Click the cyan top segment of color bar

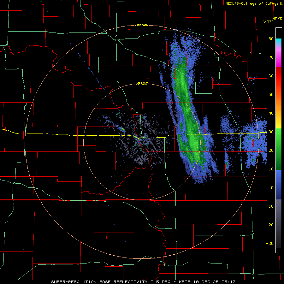(279, 41)
